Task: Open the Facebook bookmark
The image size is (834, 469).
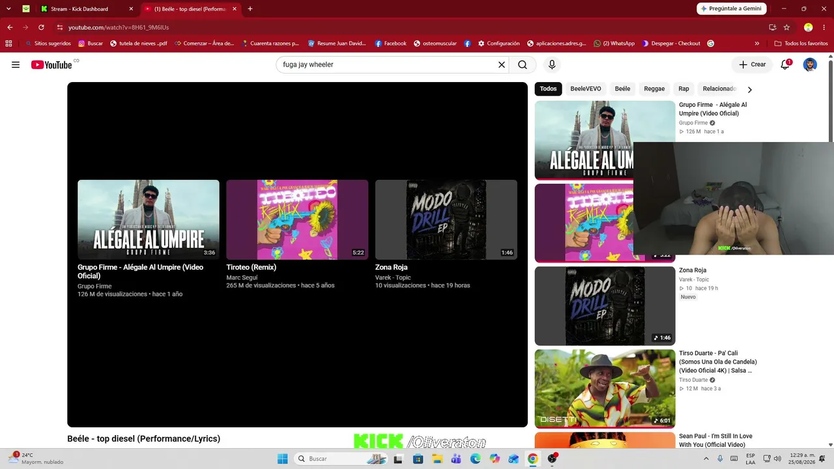Action: [390, 44]
